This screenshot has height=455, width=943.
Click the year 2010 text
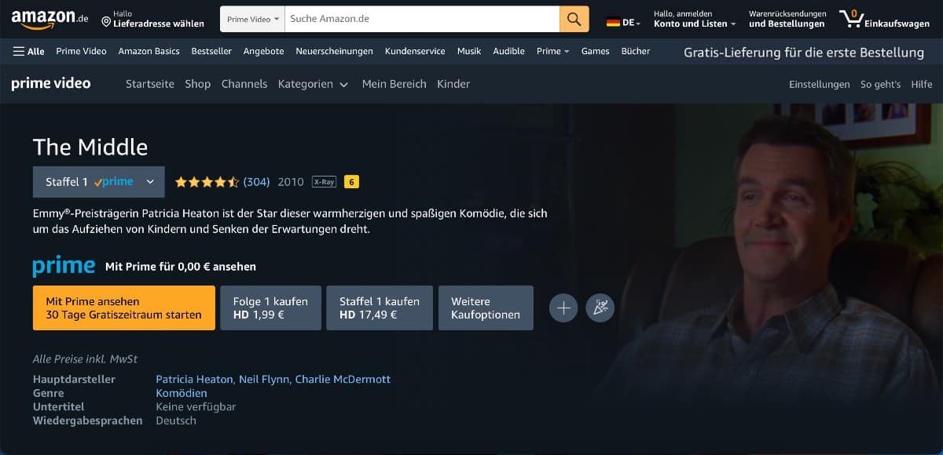[291, 182]
